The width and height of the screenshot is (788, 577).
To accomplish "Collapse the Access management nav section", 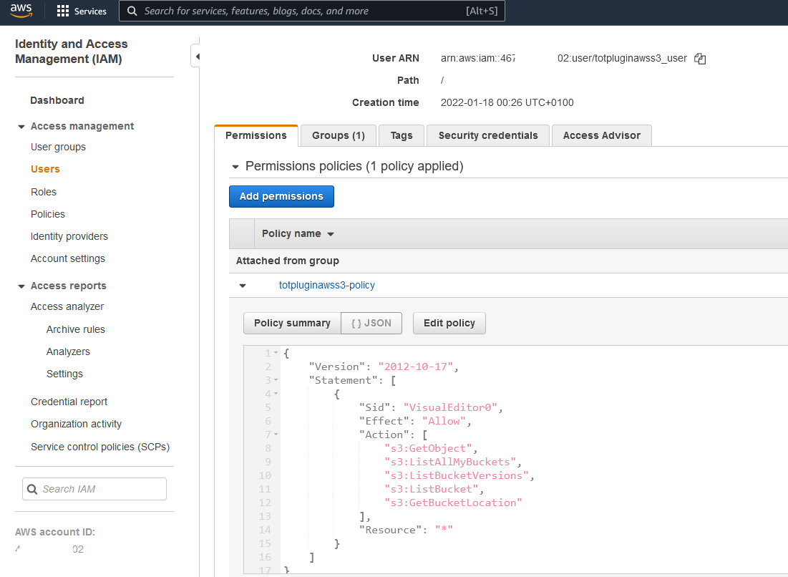I will 21,127.
